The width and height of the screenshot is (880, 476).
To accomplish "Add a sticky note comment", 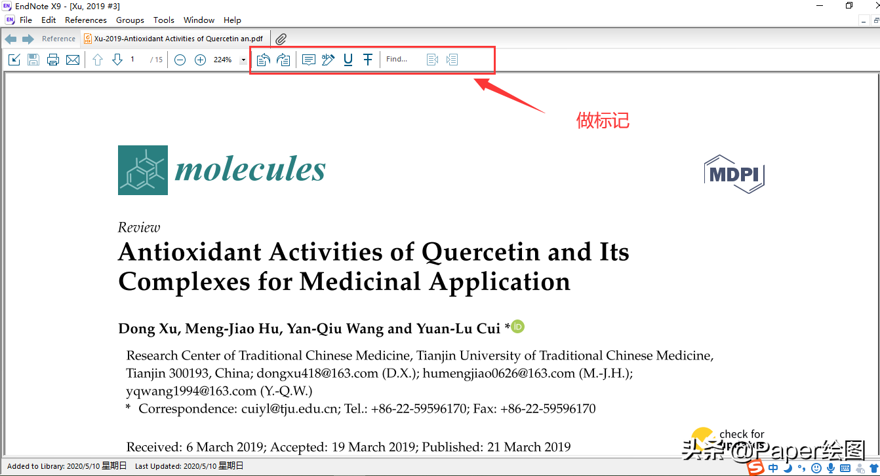I will [308, 60].
